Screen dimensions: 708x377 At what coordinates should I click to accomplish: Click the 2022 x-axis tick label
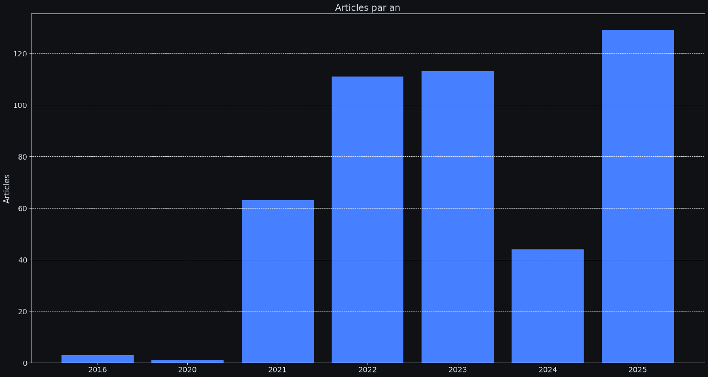coord(368,370)
